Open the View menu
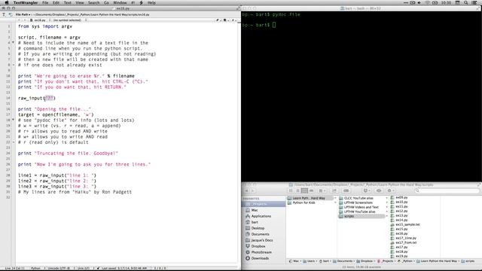 pos(80,2)
